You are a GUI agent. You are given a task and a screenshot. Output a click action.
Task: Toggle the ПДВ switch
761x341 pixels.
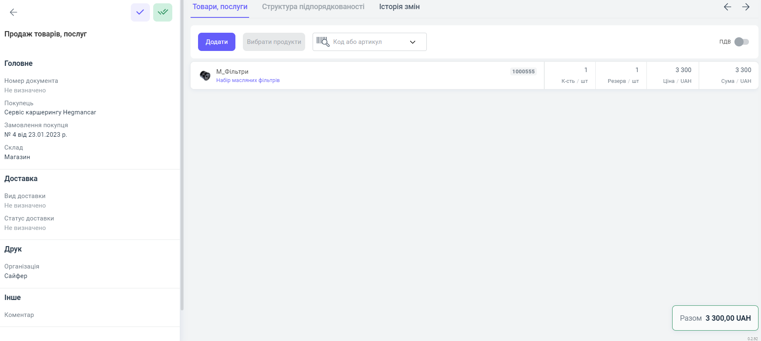pyautogui.click(x=741, y=42)
